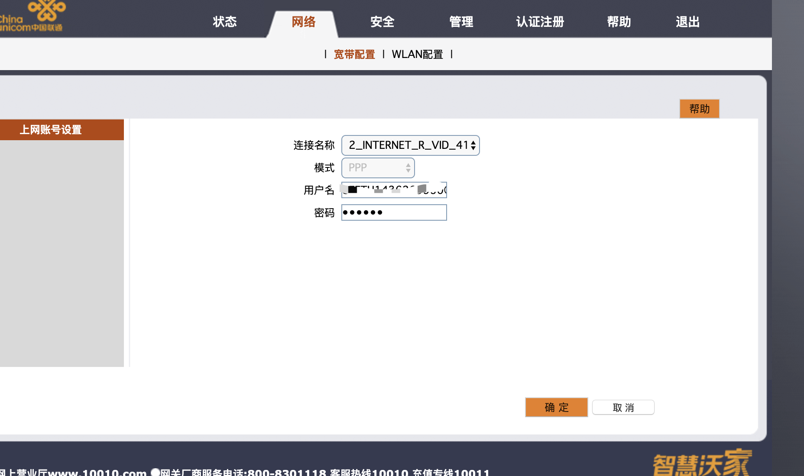Click the 连接名称 label
The width and height of the screenshot is (804, 476).
pyautogui.click(x=314, y=145)
